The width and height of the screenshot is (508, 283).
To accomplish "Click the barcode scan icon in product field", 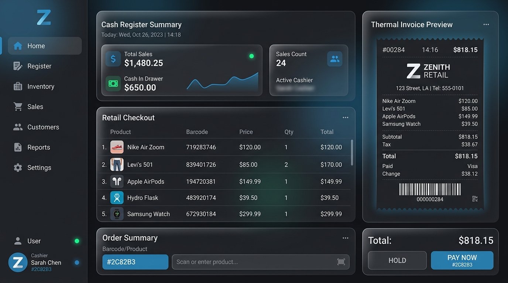I will (341, 262).
